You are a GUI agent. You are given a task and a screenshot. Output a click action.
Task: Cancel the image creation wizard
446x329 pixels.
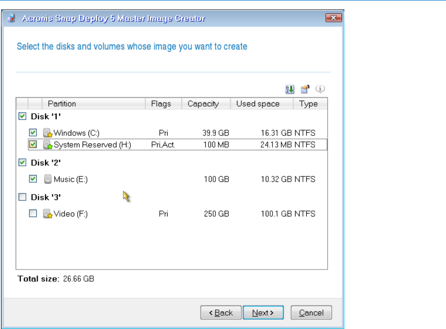pyautogui.click(x=311, y=312)
